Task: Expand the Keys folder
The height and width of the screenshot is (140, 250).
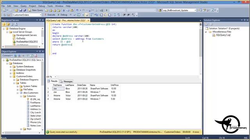Action: click(21, 129)
